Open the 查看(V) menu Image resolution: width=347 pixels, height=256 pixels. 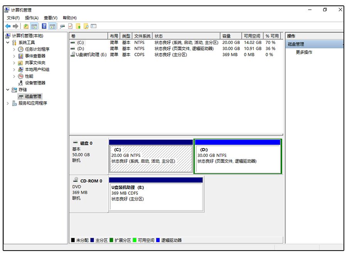tap(51, 18)
